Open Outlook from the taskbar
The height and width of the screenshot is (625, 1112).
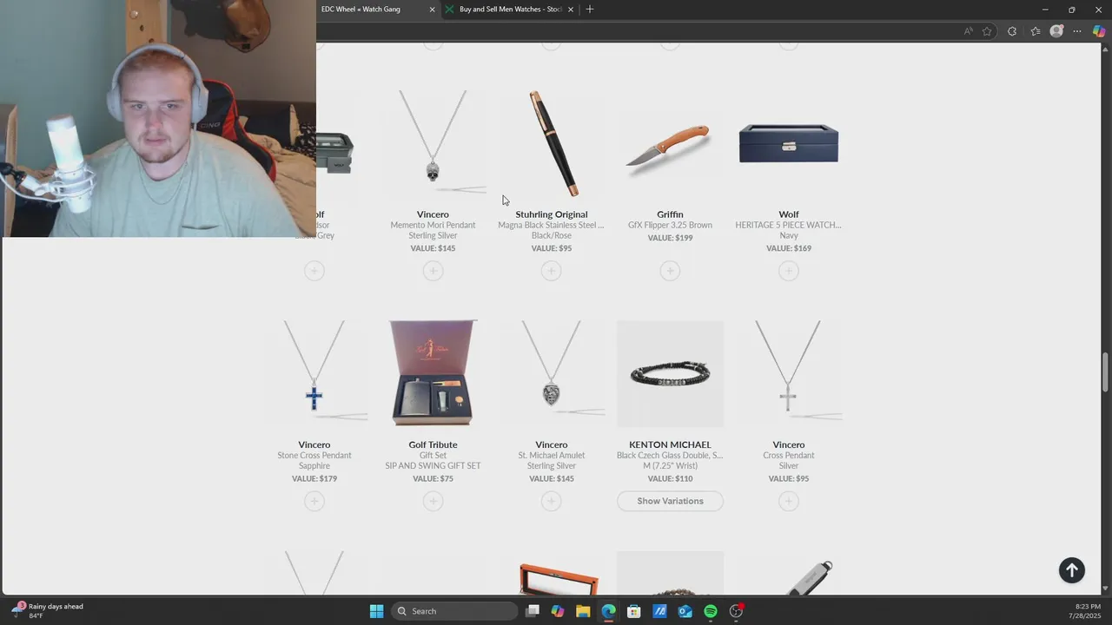click(685, 611)
